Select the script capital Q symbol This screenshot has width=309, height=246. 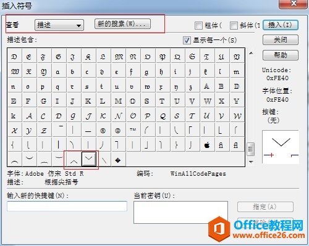tap(163, 116)
